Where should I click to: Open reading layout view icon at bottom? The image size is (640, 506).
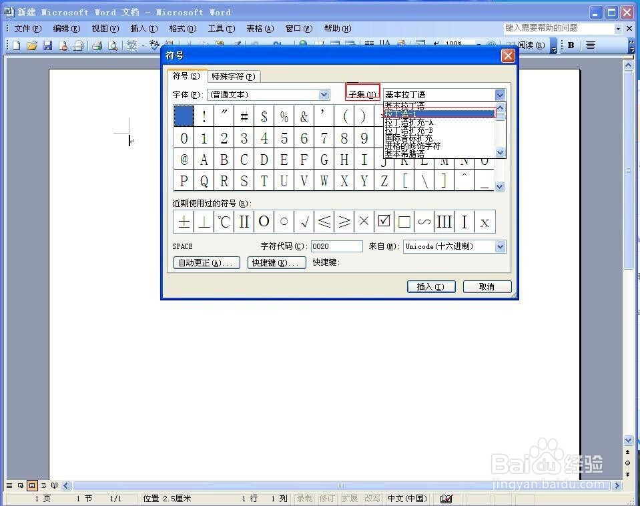(54, 485)
